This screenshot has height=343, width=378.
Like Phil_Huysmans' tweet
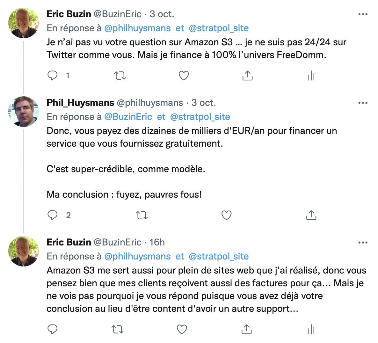tap(226, 215)
